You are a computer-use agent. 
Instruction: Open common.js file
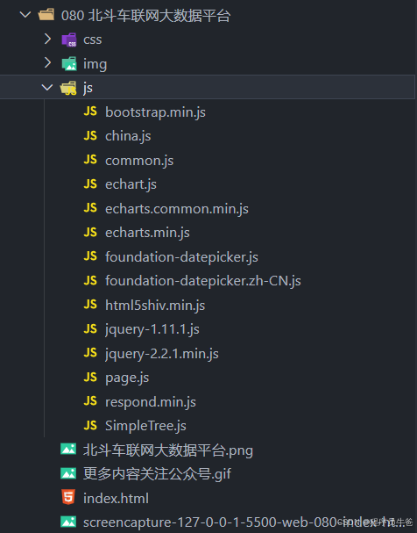(x=139, y=161)
